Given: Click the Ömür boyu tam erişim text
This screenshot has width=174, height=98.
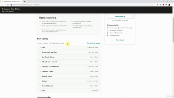Looking at the screenshot, I should pyautogui.click(x=116, y=30).
